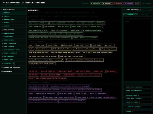The width and height of the screenshot is (153, 114).
Task: Add the 'check this-' phrase chip
Action: tap(53, 45)
